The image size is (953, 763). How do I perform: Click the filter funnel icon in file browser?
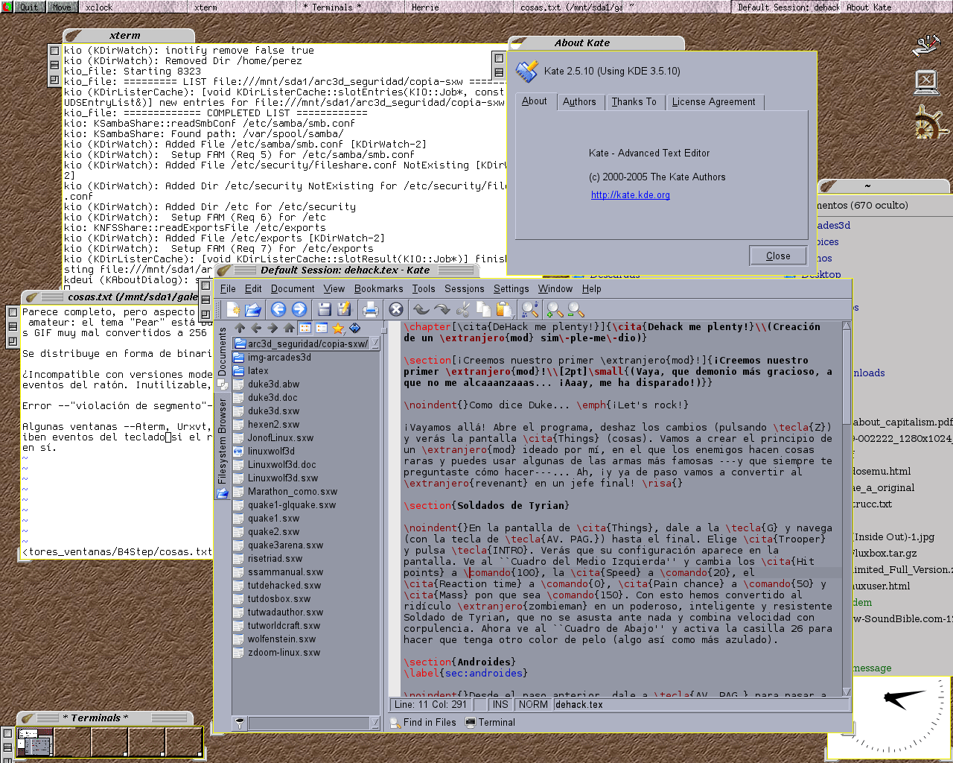(240, 723)
